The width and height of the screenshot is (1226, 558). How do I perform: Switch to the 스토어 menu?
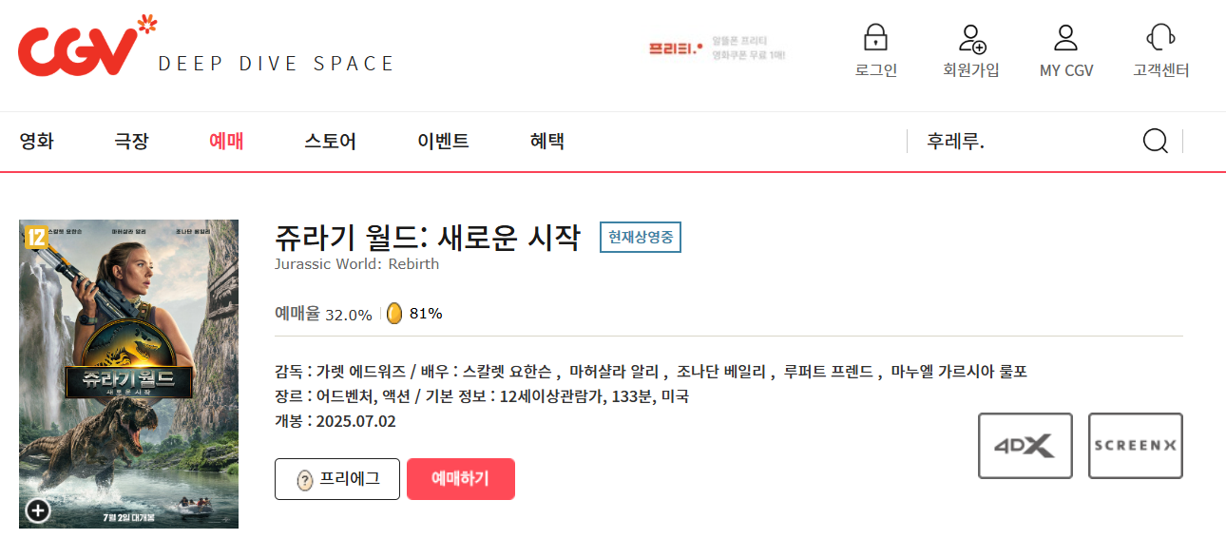[x=328, y=141]
